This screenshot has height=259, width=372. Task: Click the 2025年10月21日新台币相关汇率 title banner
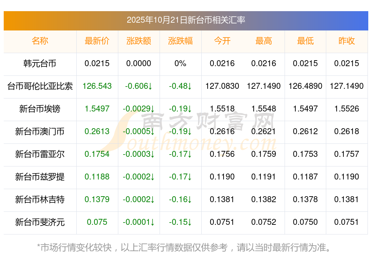coord(186,20)
